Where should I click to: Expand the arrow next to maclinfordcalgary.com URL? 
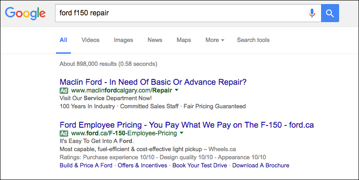click(x=176, y=90)
